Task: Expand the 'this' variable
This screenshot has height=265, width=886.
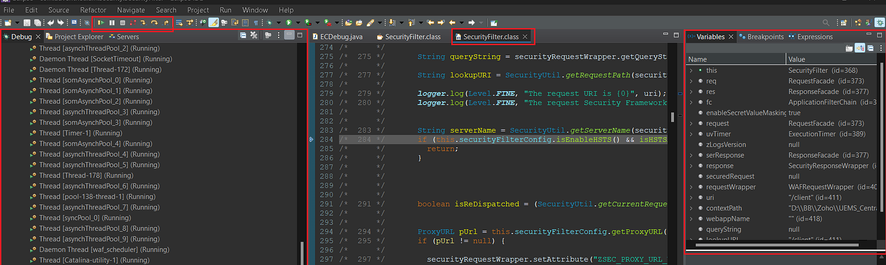Action: pyautogui.click(x=691, y=71)
